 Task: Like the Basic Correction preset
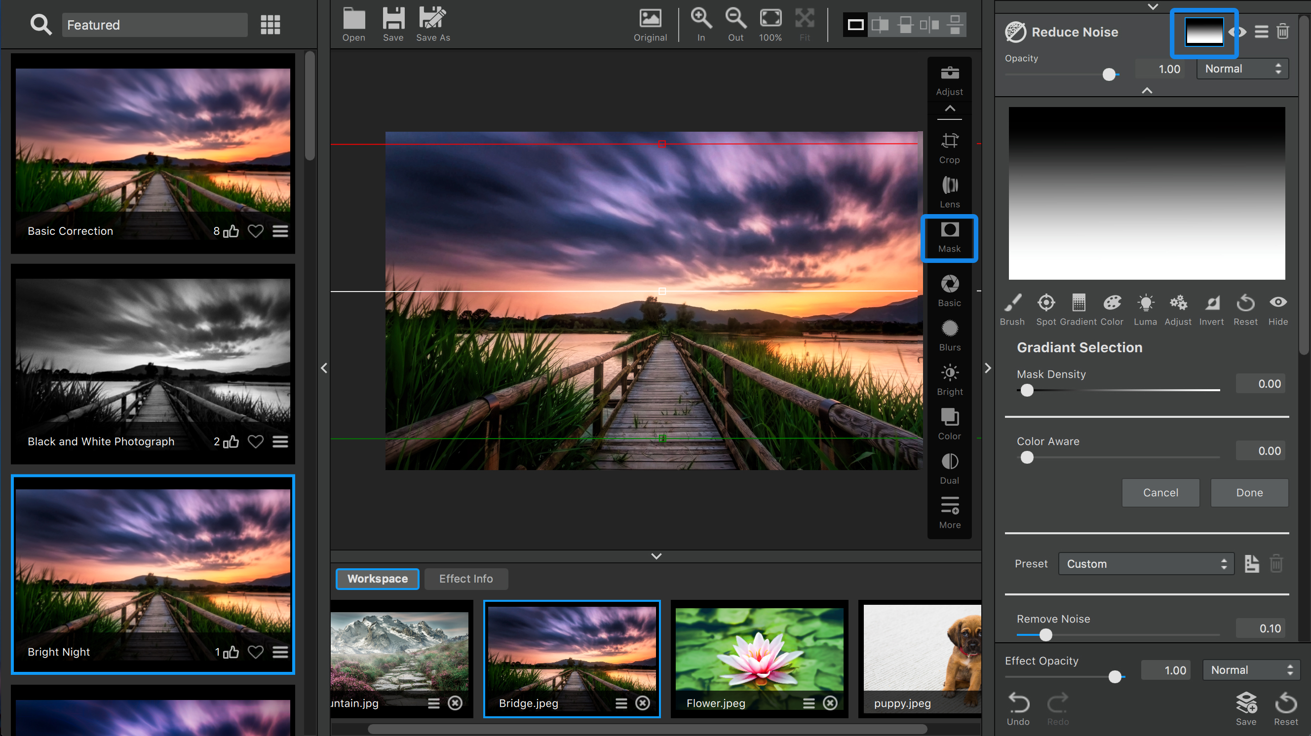(231, 231)
